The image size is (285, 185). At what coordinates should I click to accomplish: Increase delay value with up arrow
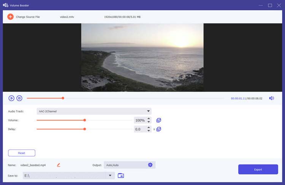(x=149, y=127)
